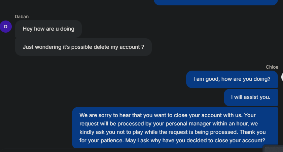
Task: Click Daban's purple "D" avatar
Action: [6, 27]
